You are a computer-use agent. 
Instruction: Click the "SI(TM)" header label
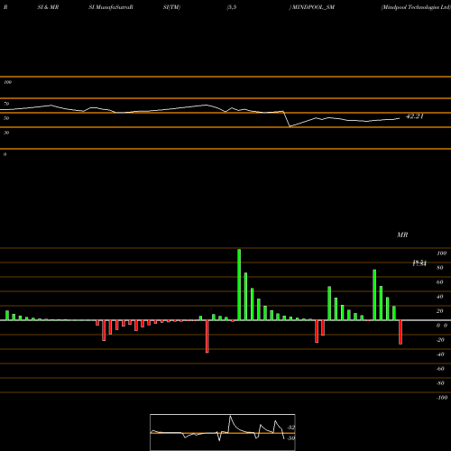pos(171,7)
